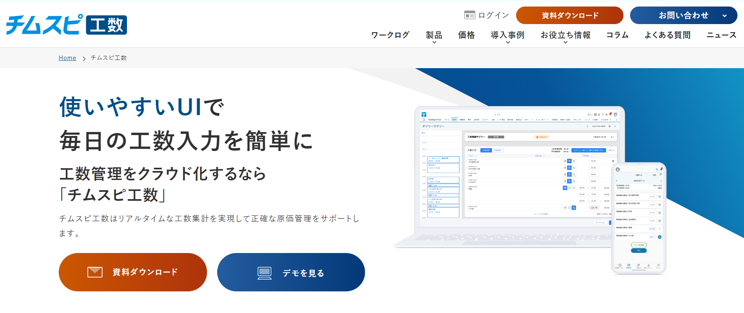Click the envelope icon on download button
Image resolution: width=744 pixels, height=313 pixels.
click(x=95, y=272)
